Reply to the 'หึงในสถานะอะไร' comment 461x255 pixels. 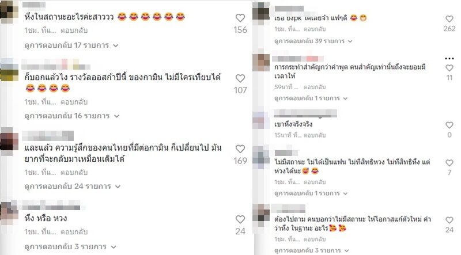point(74,31)
